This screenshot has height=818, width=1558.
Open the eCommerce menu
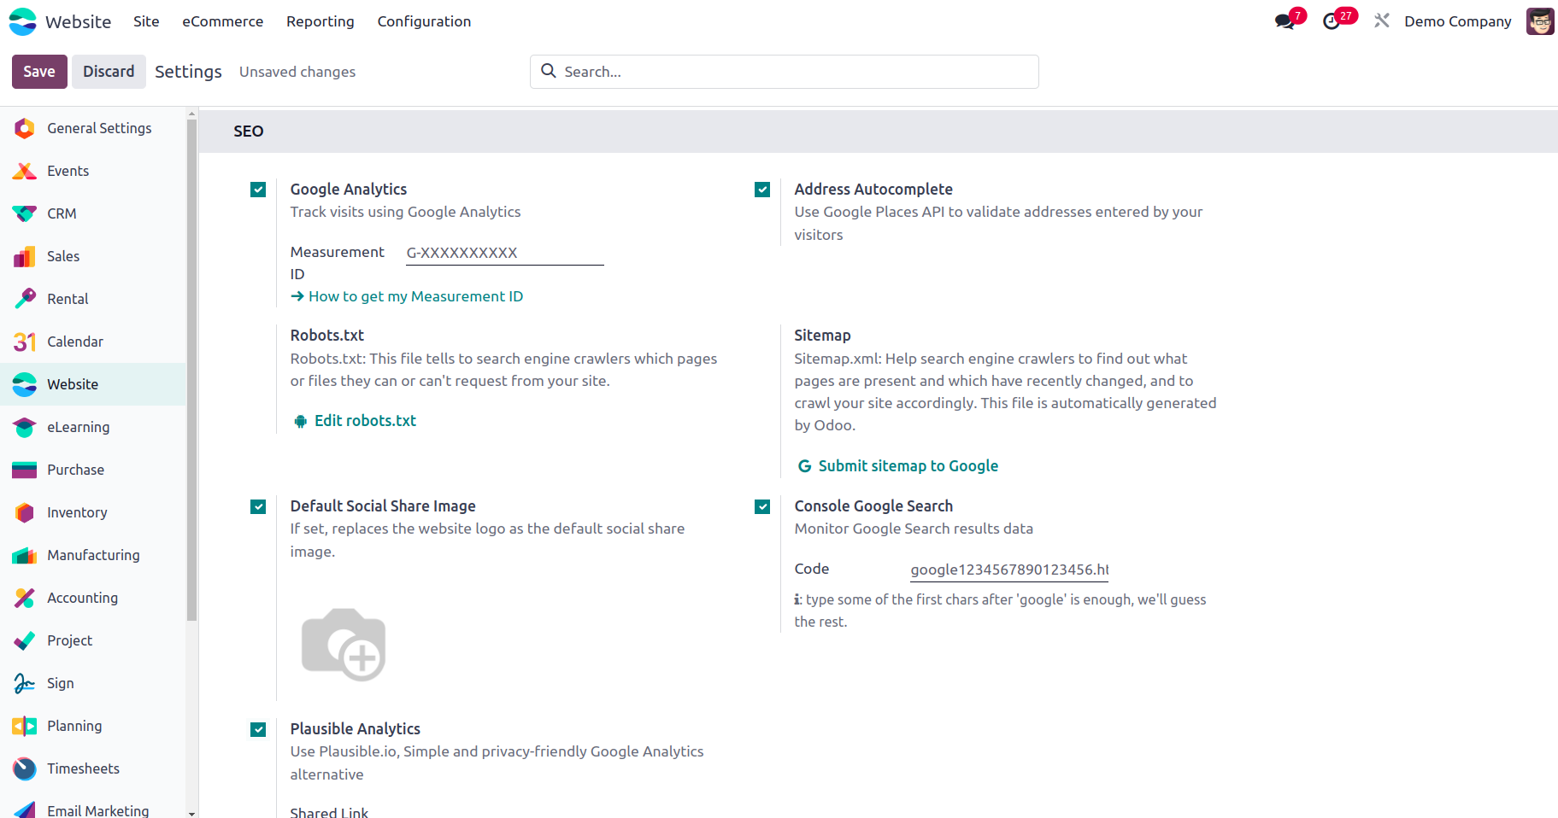click(222, 21)
